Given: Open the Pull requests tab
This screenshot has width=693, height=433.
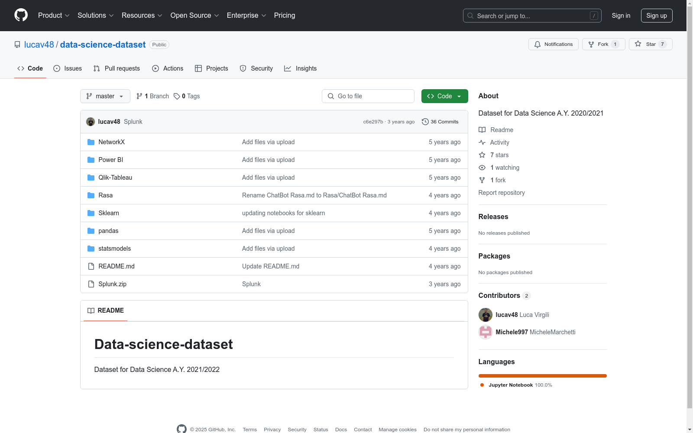Looking at the screenshot, I should 117,68.
